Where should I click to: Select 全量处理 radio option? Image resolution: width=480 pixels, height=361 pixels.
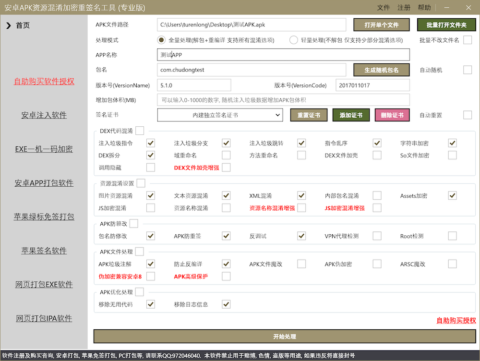[162, 40]
